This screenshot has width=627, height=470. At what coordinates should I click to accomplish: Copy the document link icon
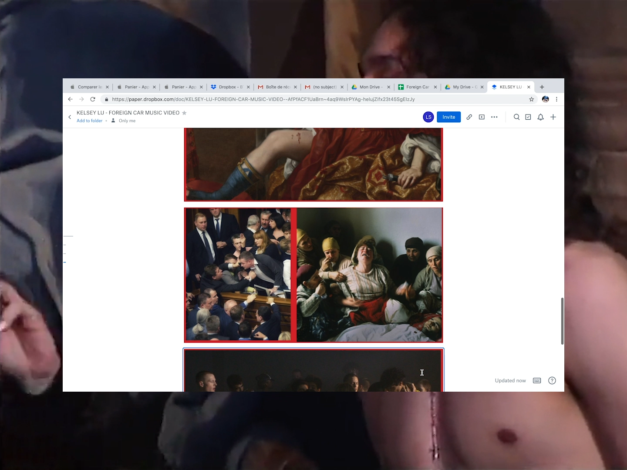(x=469, y=117)
